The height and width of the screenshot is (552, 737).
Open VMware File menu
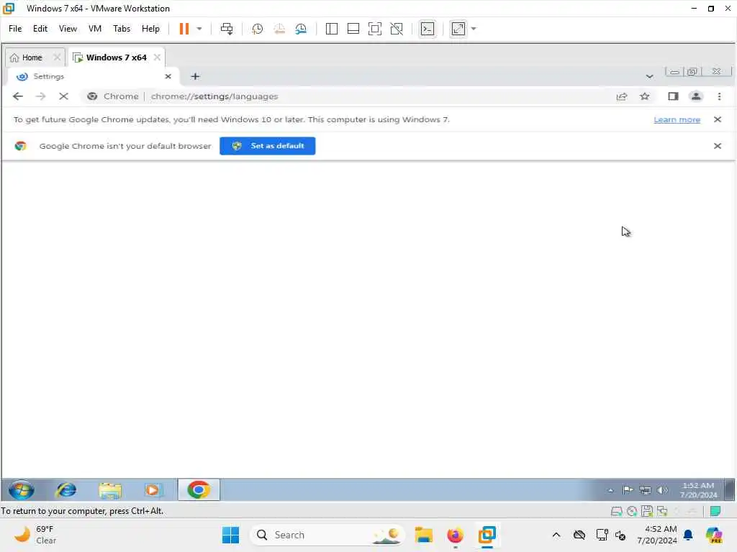click(x=15, y=29)
